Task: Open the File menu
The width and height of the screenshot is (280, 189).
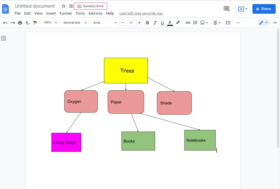Action: [17, 13]
